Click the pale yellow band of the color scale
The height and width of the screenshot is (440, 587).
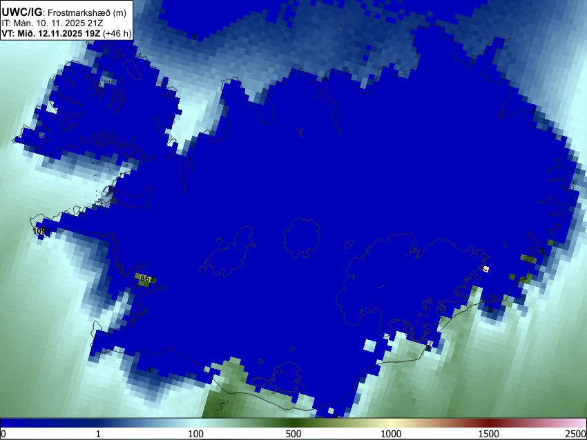click(x=391, y=423)
